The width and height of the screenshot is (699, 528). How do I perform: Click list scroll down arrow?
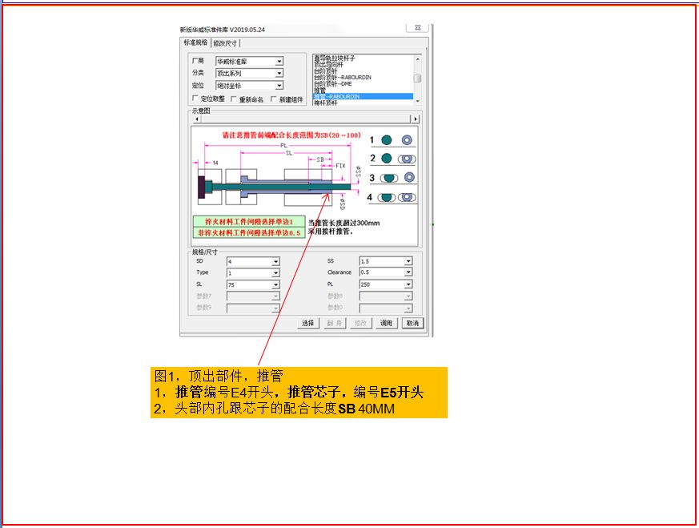[x=418, y=101]
